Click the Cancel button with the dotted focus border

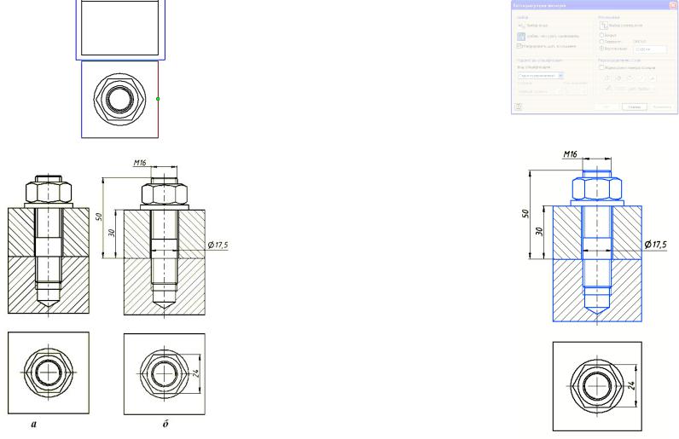tap(635, 107)
